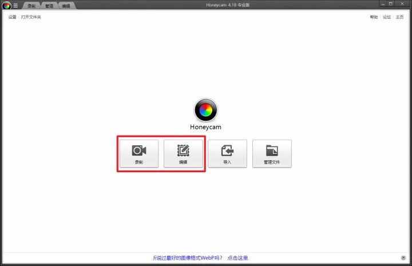Minimize the Honeycam window

point(383,4)
